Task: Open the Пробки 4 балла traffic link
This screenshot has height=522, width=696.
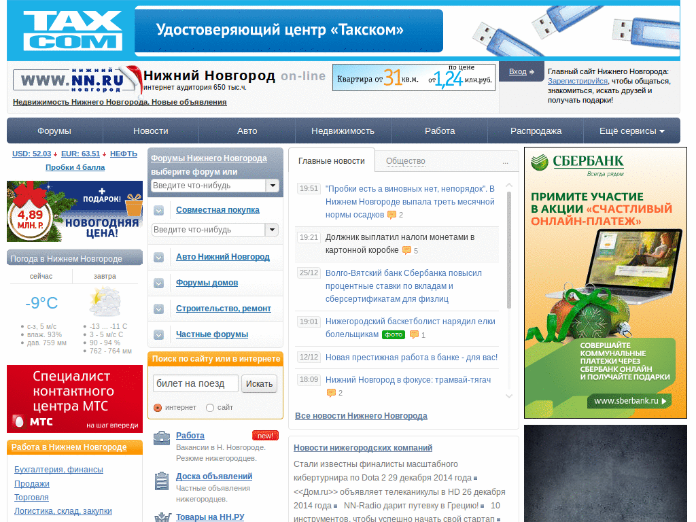Action: [x=75, y=167]
